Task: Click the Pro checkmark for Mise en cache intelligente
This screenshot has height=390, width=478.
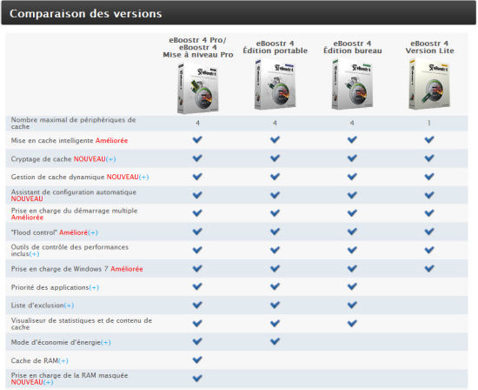Action: (x=197, y=139)
